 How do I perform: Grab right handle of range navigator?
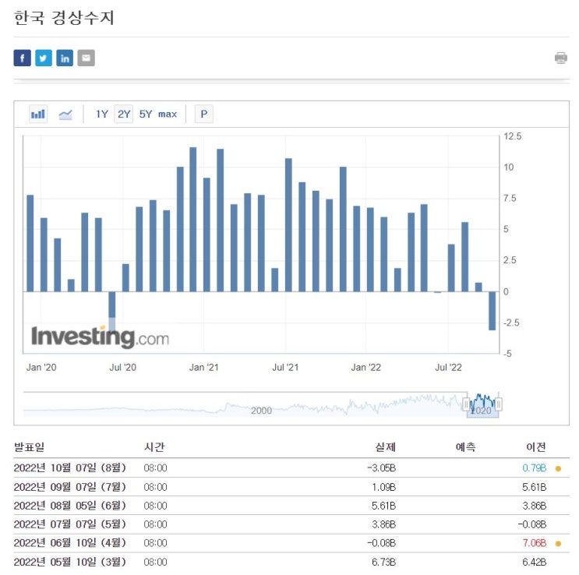[x=499, y=404]
